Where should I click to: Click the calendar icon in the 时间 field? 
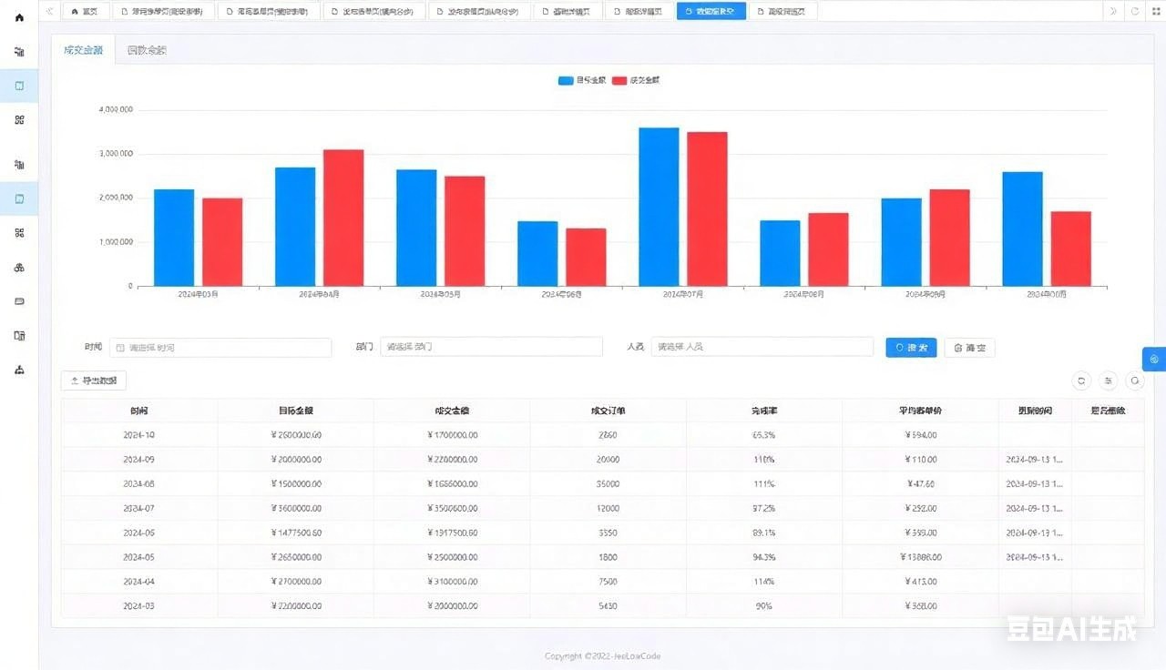tap(120, 347)
